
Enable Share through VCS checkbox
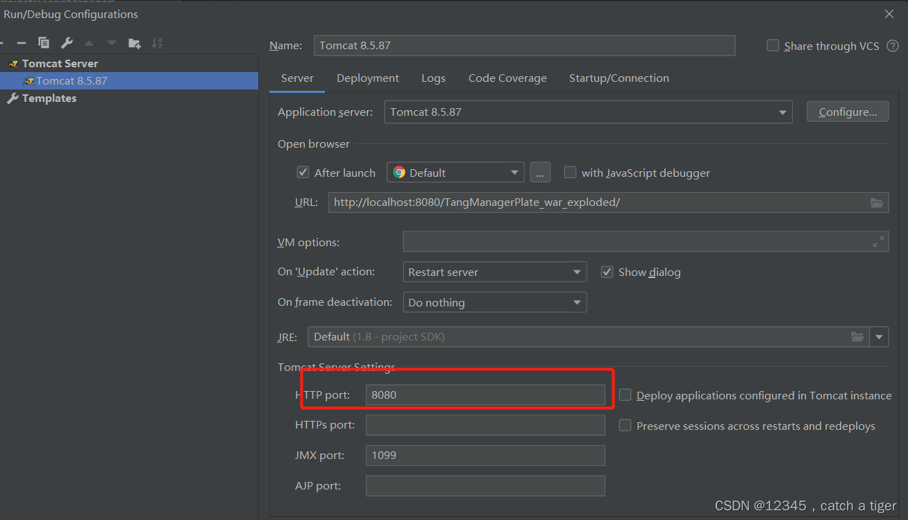(773, 46)
